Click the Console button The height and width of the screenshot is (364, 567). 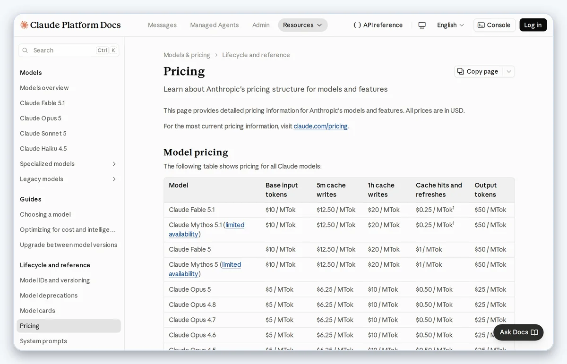(x=494, y=25)
